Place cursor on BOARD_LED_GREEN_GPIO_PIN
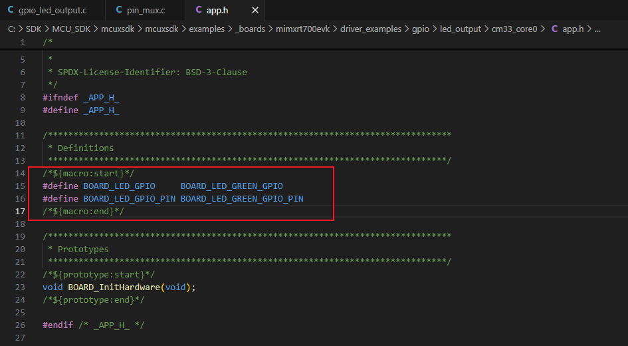Image resolution: width=628 pixels, height=346 pixels. click(x=242, y=198)
